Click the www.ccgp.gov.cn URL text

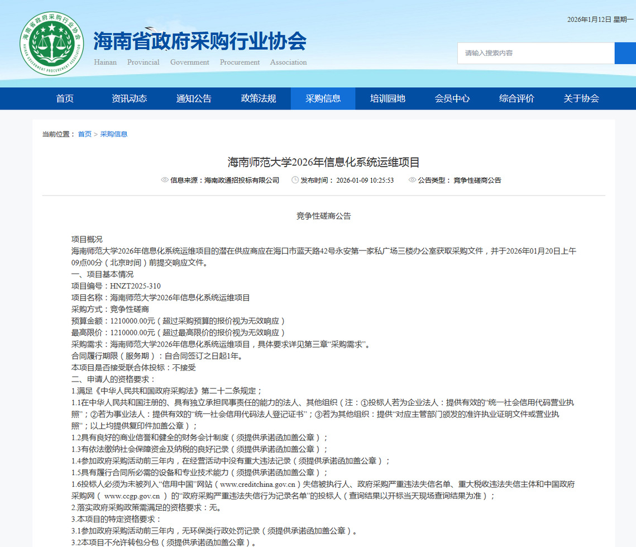tap(132, 496)
